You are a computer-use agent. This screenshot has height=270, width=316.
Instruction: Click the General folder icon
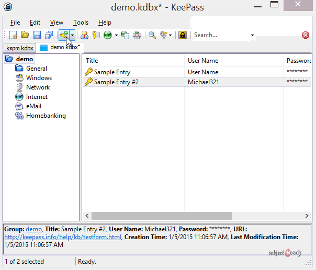pos(19,69)
